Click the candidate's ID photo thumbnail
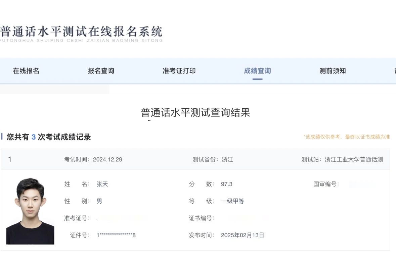 tap(30, 211)
